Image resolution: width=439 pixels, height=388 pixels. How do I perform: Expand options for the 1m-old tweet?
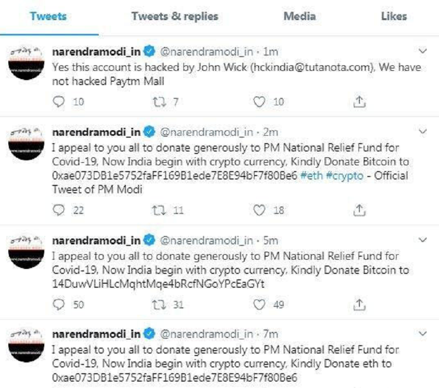tap(422, 51)
